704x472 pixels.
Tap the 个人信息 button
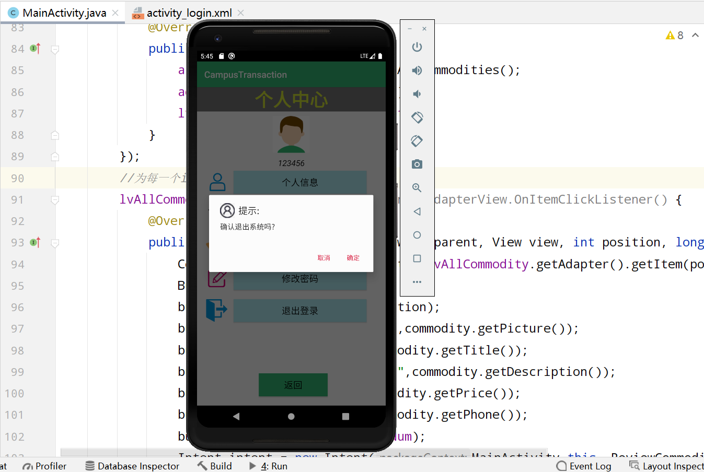[x=300, y=182]
